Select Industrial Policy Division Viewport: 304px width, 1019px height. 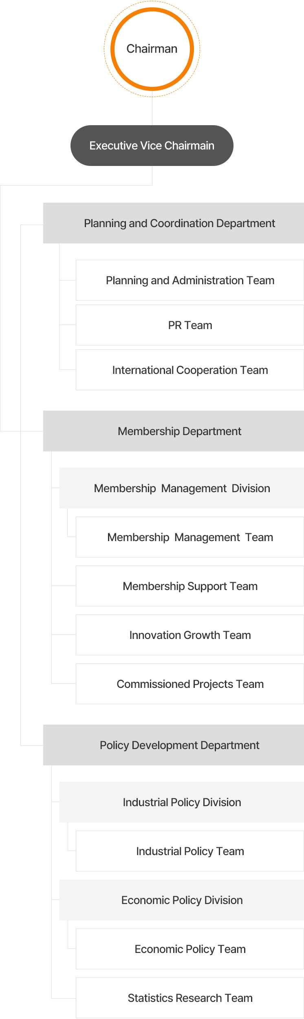coord(182,802)
